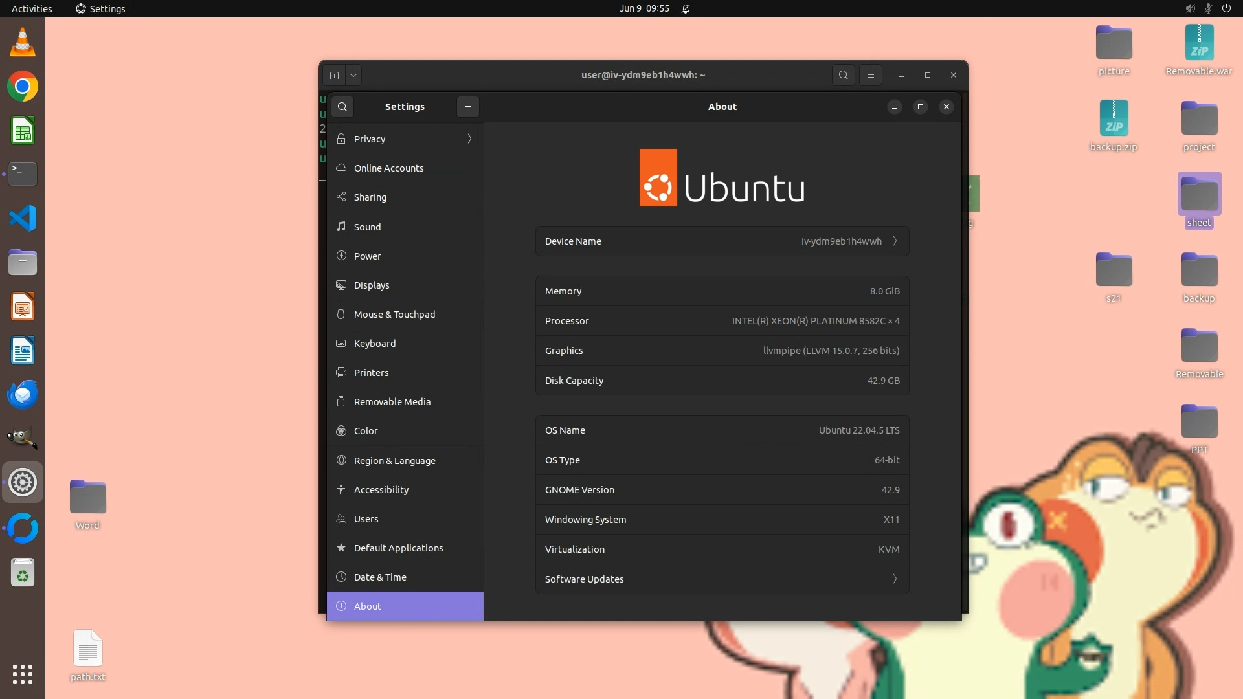Open terminal tab dropdown arrow
This screenshot has width=1243, height=699.
pos(353,75)
